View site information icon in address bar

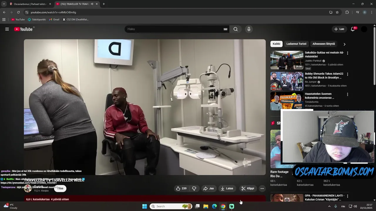point(27,12)
